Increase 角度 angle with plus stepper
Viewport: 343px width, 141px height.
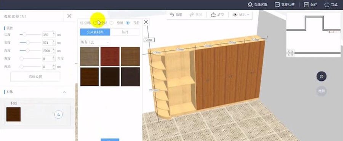(54, 58)
